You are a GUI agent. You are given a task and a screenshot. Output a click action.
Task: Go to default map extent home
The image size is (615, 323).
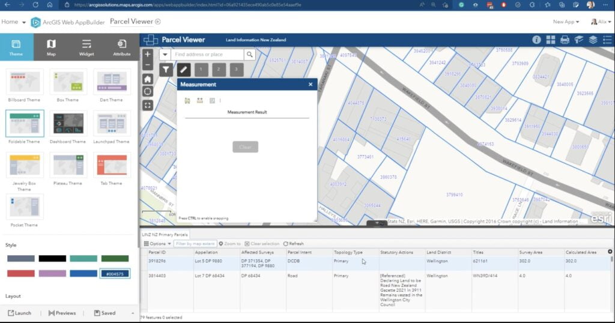point(148,79)
